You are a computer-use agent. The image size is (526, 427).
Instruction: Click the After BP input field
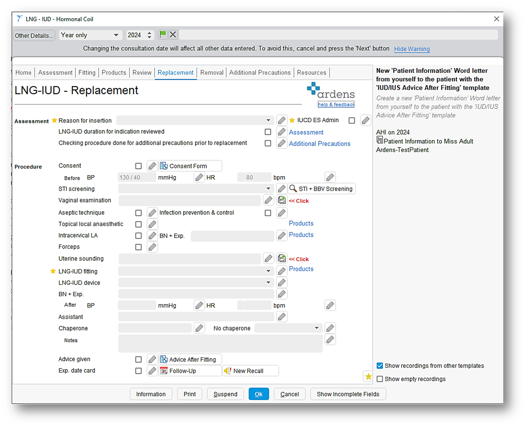click(137, 305)
